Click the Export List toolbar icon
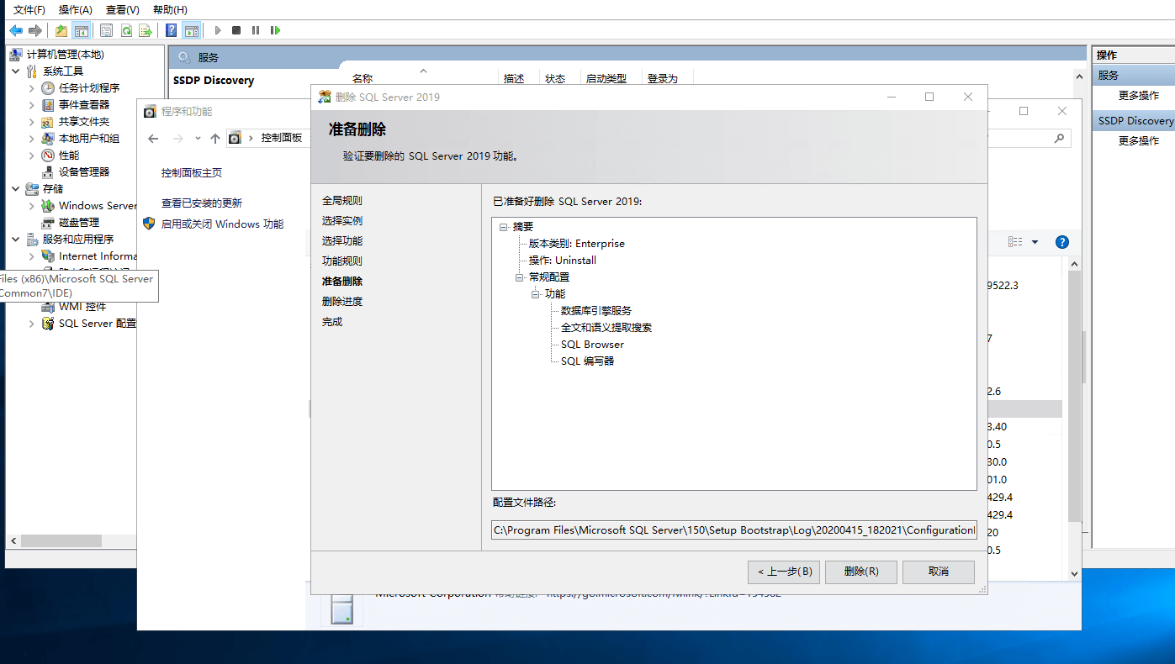 click(x=146, y=30)
